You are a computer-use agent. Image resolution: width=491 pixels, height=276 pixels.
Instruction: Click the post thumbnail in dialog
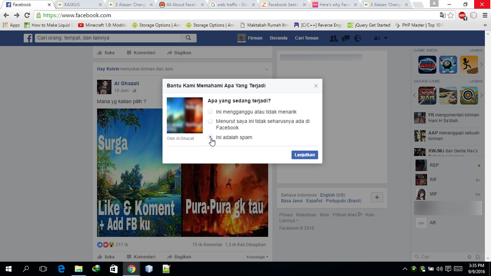tap(185, 115)
